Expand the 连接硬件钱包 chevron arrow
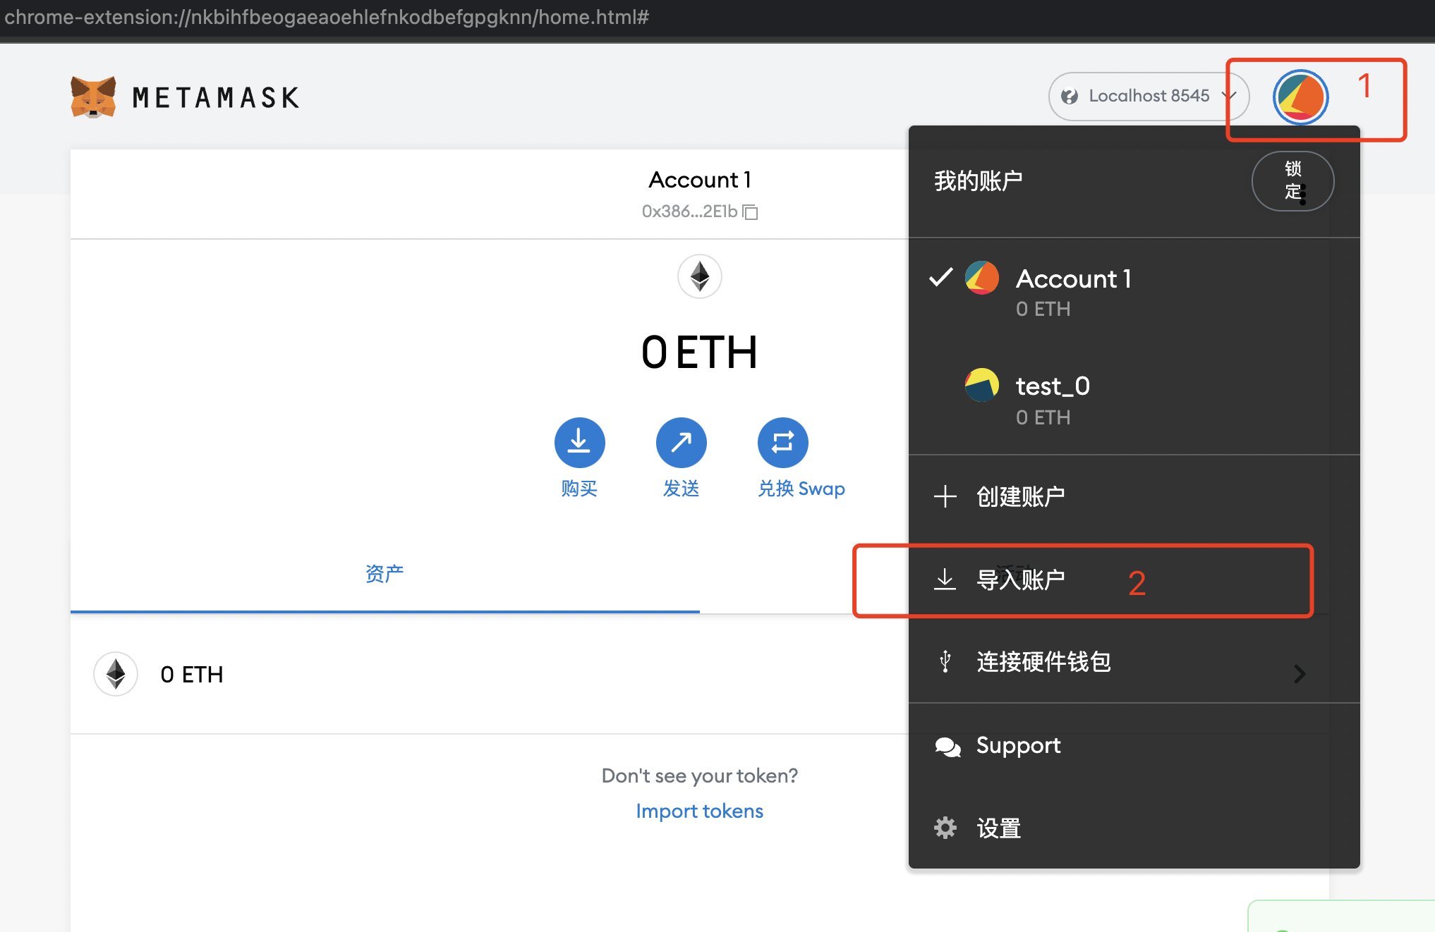 click(1300, 674)
